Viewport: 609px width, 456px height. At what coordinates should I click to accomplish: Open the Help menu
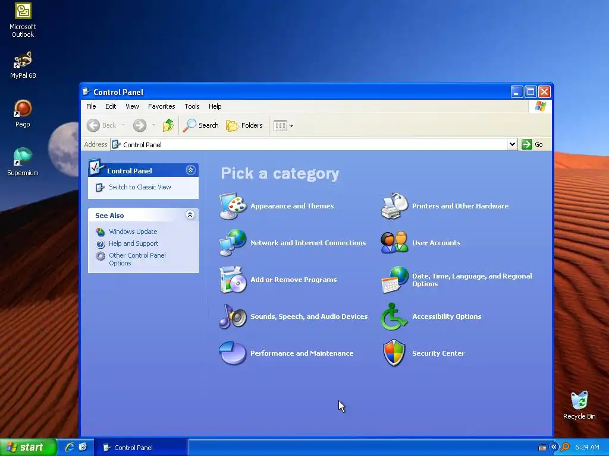point(215,106)
